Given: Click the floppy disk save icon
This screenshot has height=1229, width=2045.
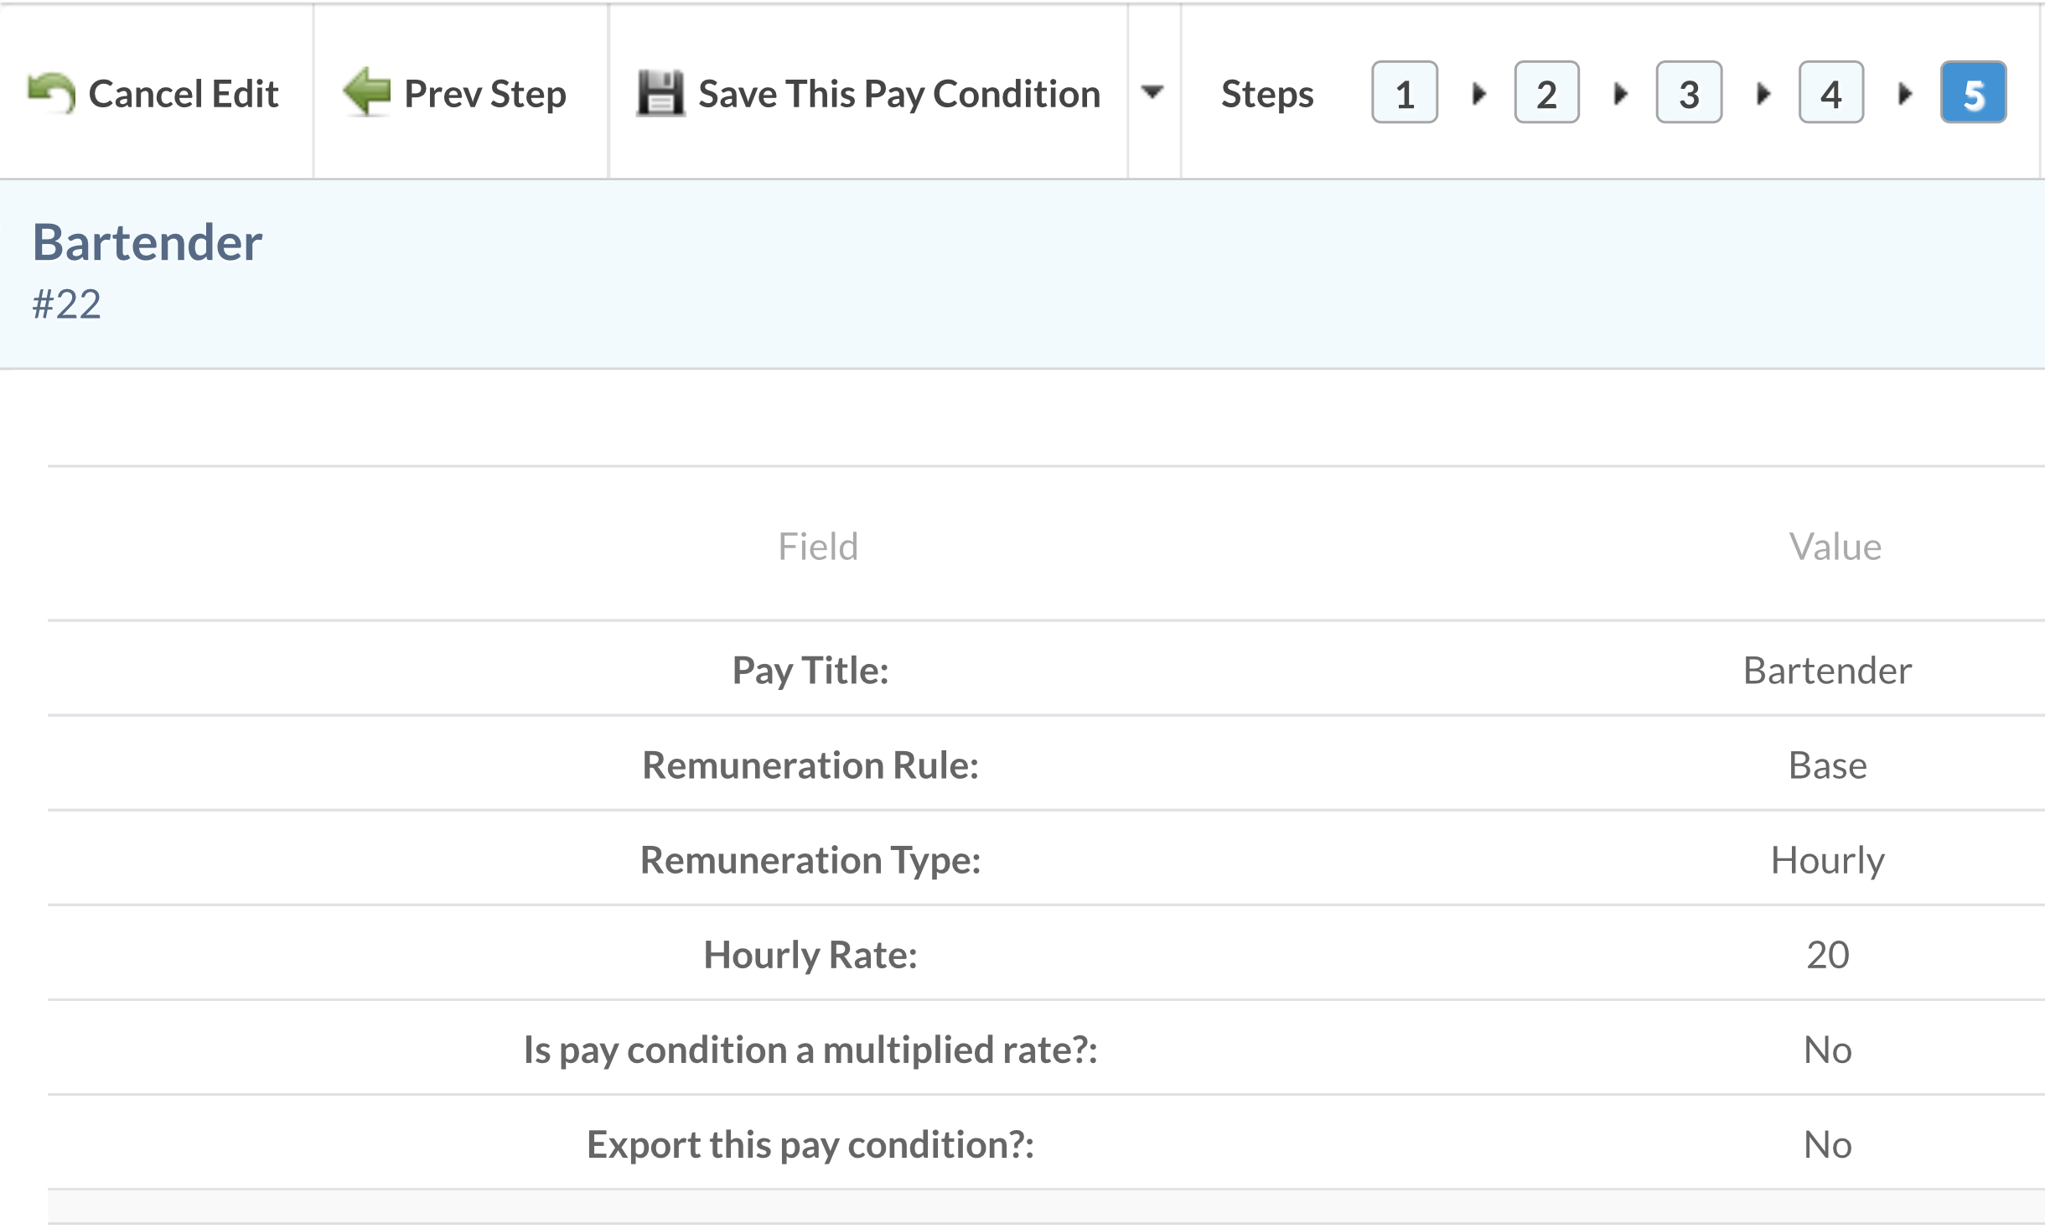Looking at the screenshot, I should (x=660, y=93).
